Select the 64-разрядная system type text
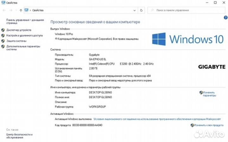 (120, 76)
